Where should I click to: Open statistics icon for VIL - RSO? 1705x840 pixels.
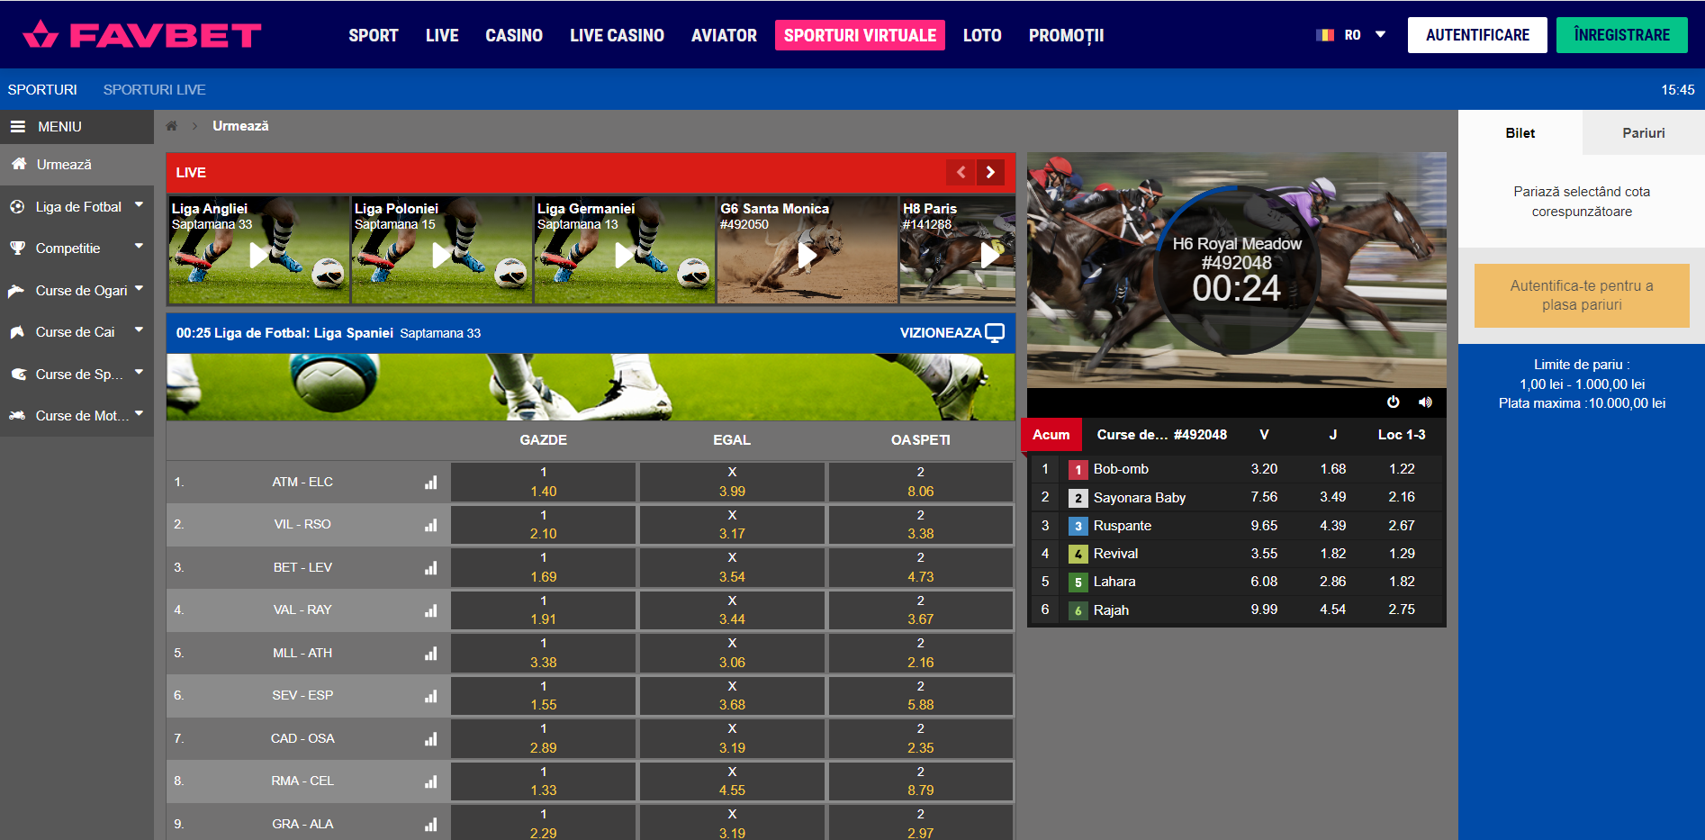click(x=431, y=525)
